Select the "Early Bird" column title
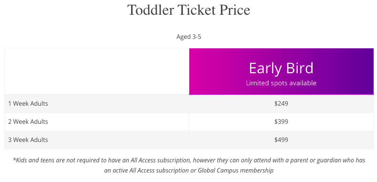Screen dimensions: 377x182 pos(281,68)
